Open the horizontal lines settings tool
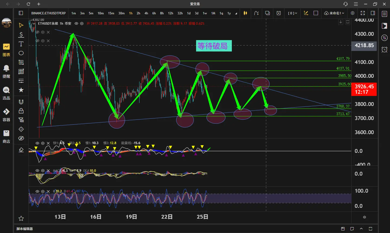Image resolution: width=390 pixels, height=233 pixels. 21,81
